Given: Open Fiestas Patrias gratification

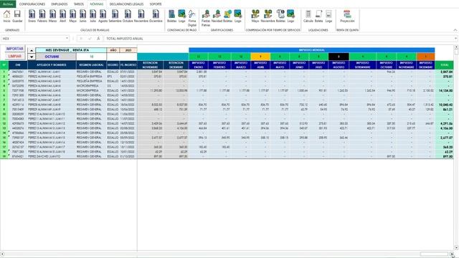Looking at the screenshot, I should 206,18.
